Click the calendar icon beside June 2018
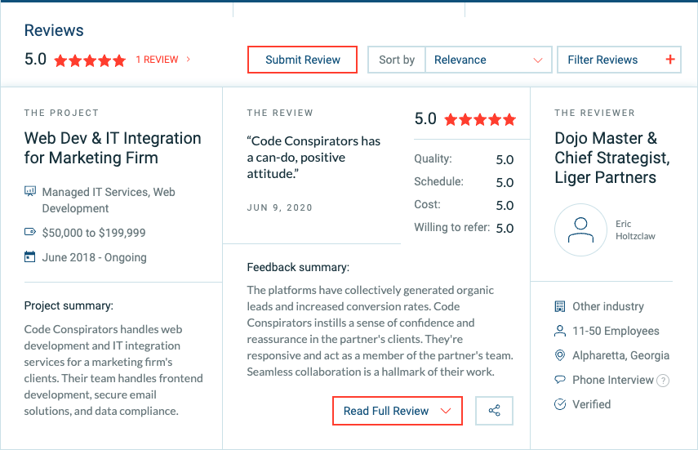The width and height of the screenshot is (698, 450). tap(30, 256)
